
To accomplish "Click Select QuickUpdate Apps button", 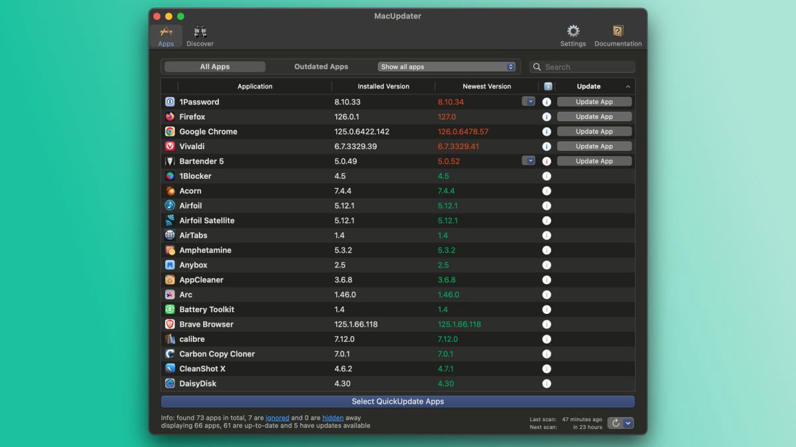I will point(397,401).
